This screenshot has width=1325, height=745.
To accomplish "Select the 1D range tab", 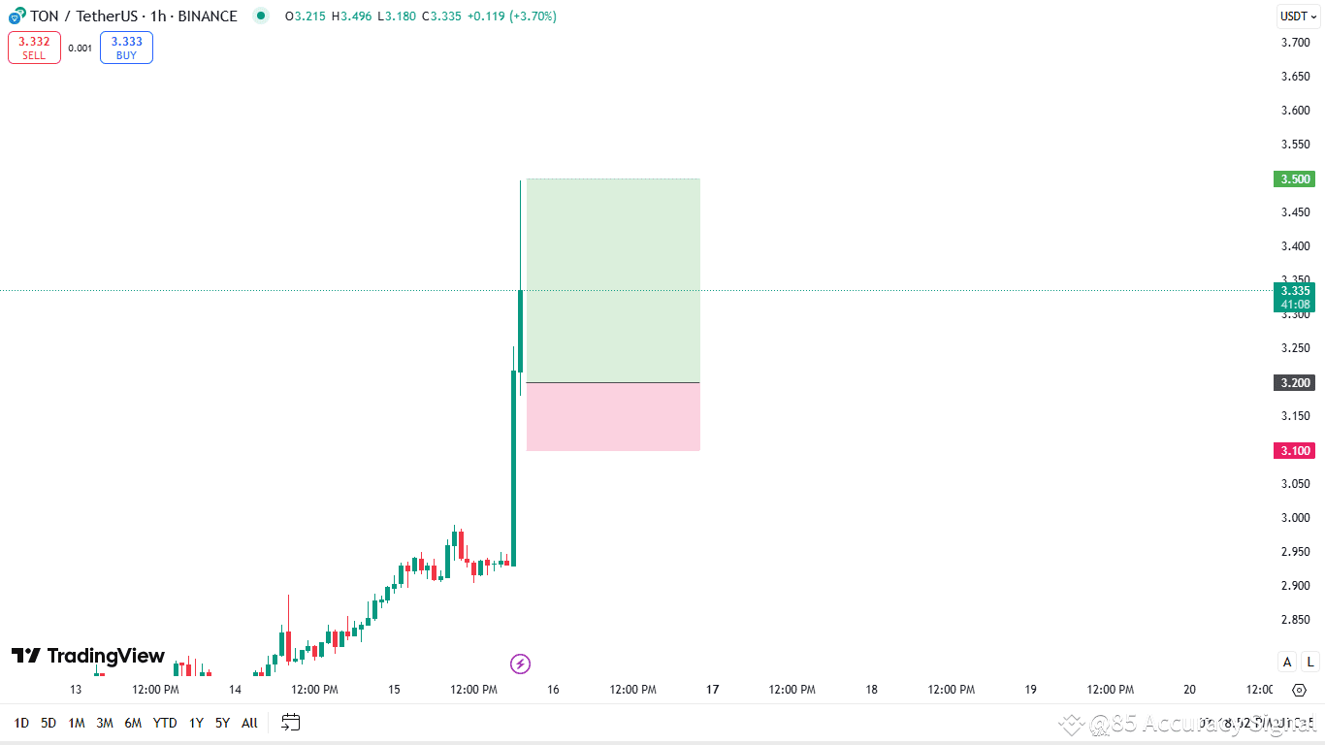I will 21,723.
